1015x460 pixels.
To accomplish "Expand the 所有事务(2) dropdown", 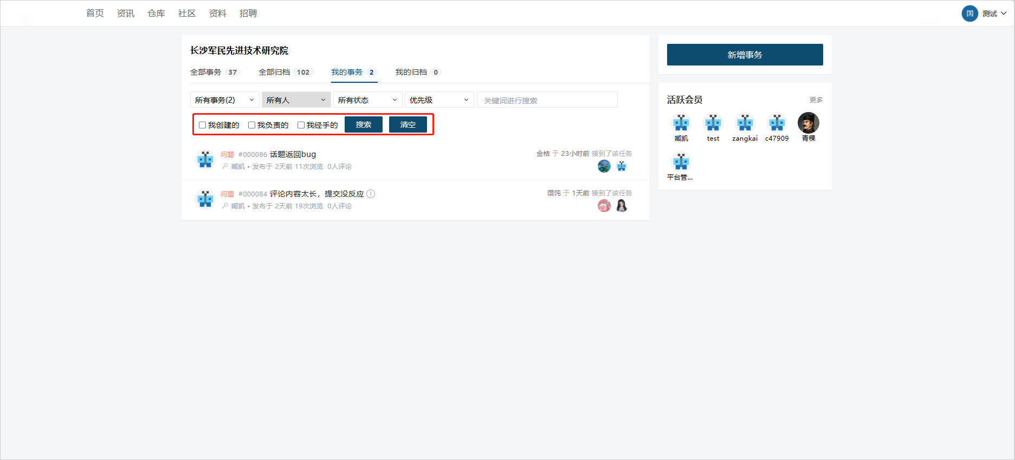I will click(224, 100).
